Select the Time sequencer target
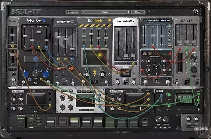211x139 pixels. coord(39,125)
